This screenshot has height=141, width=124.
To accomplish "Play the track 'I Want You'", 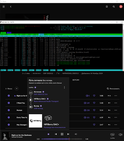I will coord(9,103).
